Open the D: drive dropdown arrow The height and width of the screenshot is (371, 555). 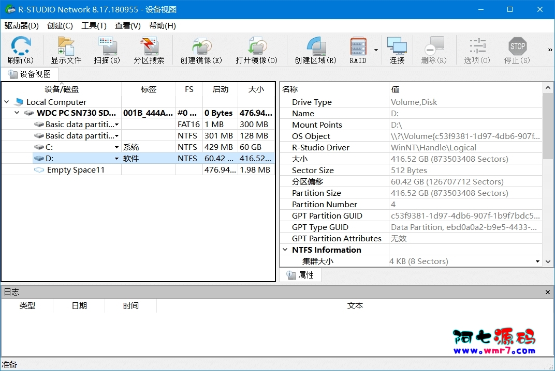tap(117, 159)
